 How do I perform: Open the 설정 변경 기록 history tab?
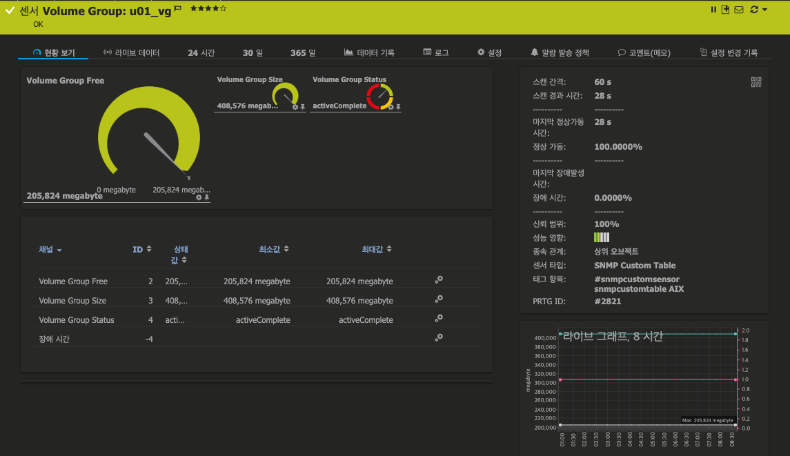729,52
